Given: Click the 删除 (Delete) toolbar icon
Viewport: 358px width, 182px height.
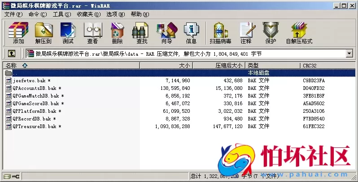Looking at the screenshot, I should tap(117, 33).
